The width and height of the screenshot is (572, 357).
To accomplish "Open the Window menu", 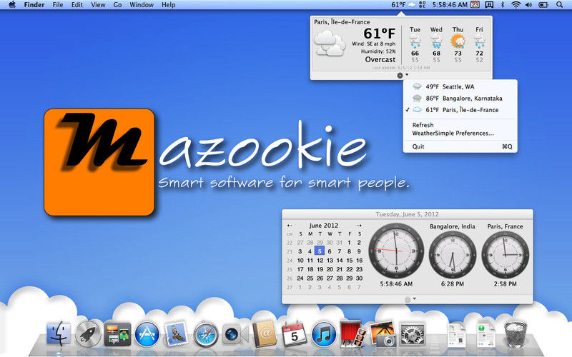I will 142,5.
